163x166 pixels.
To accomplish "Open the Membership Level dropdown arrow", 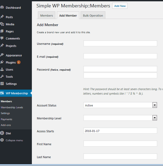I will [x=155, y=118].
